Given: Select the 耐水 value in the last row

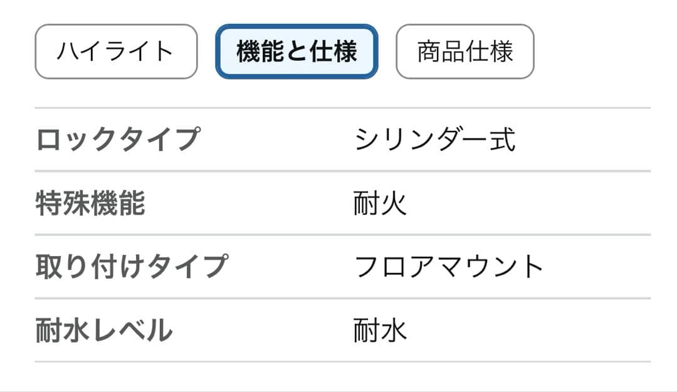Looking at the screenshot, I should (x=380, y=330).
